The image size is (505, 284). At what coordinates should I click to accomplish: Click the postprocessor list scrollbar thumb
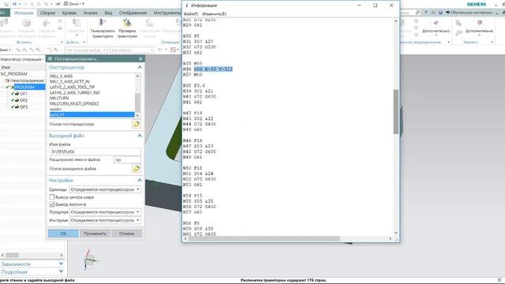tap(137, 102)
